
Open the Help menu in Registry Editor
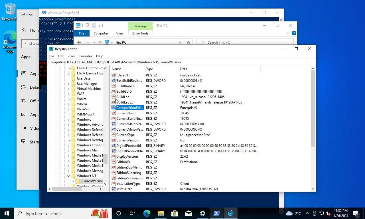pos(100,56)
